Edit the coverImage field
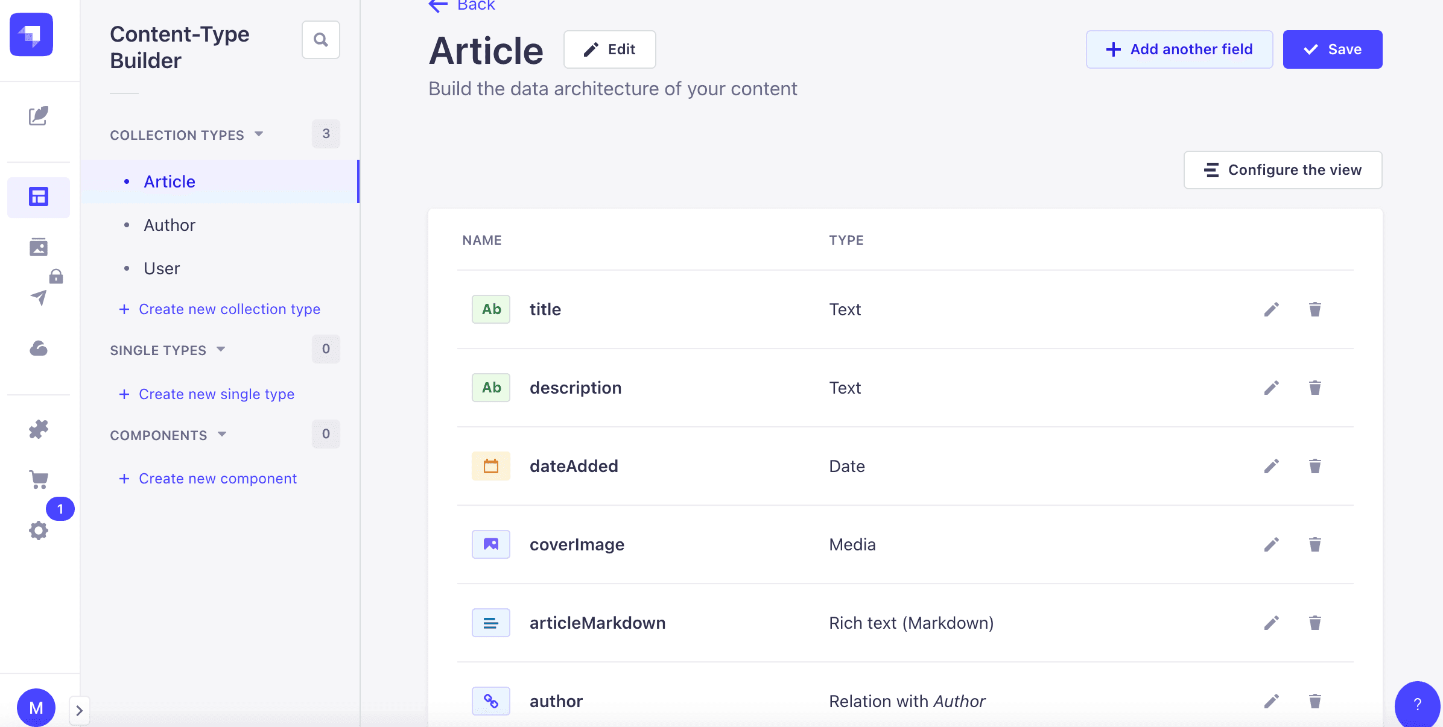This screenshot has height=727, width=1443. (x=1272, y=544)
